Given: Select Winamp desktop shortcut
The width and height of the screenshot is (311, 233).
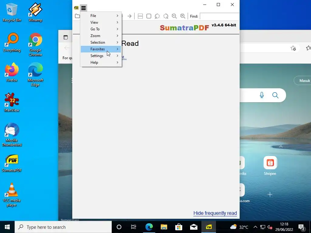Looking at the screenshot, I should tap(35, 12).
